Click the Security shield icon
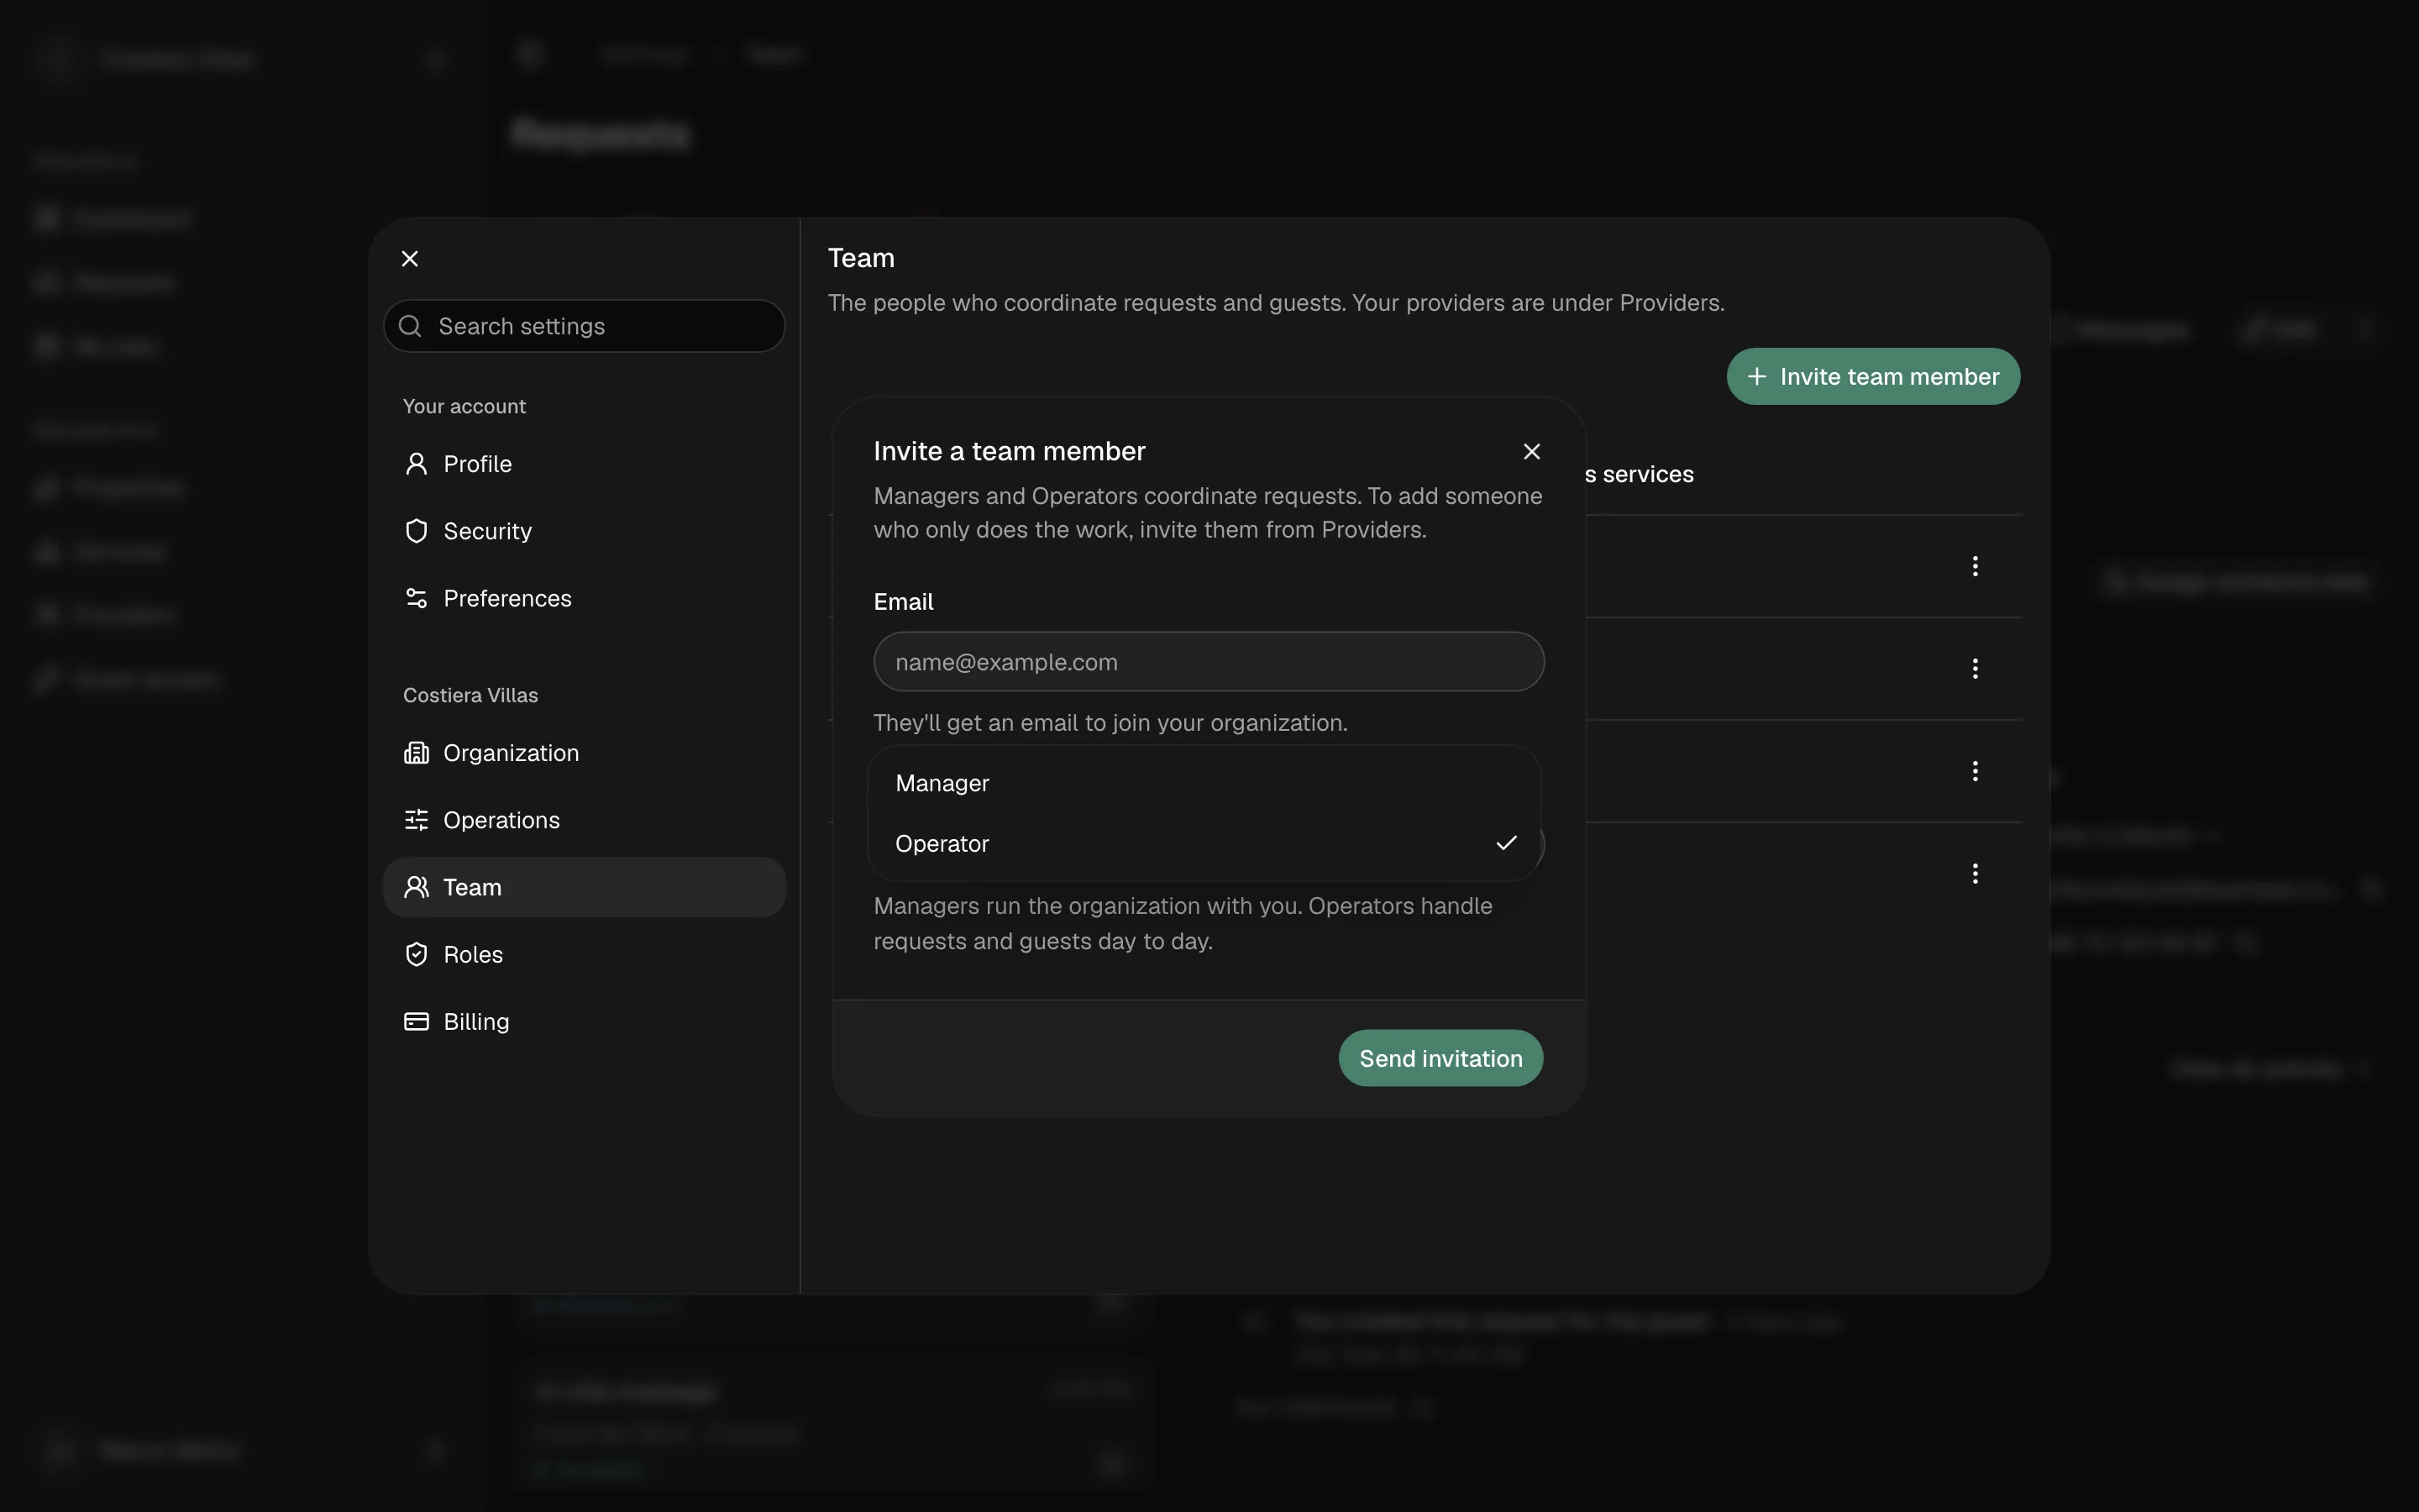The image size is (2419, 1512). 416,531
